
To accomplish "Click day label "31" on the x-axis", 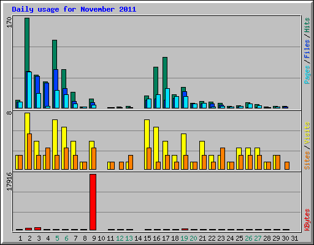I will coord(294,238).
